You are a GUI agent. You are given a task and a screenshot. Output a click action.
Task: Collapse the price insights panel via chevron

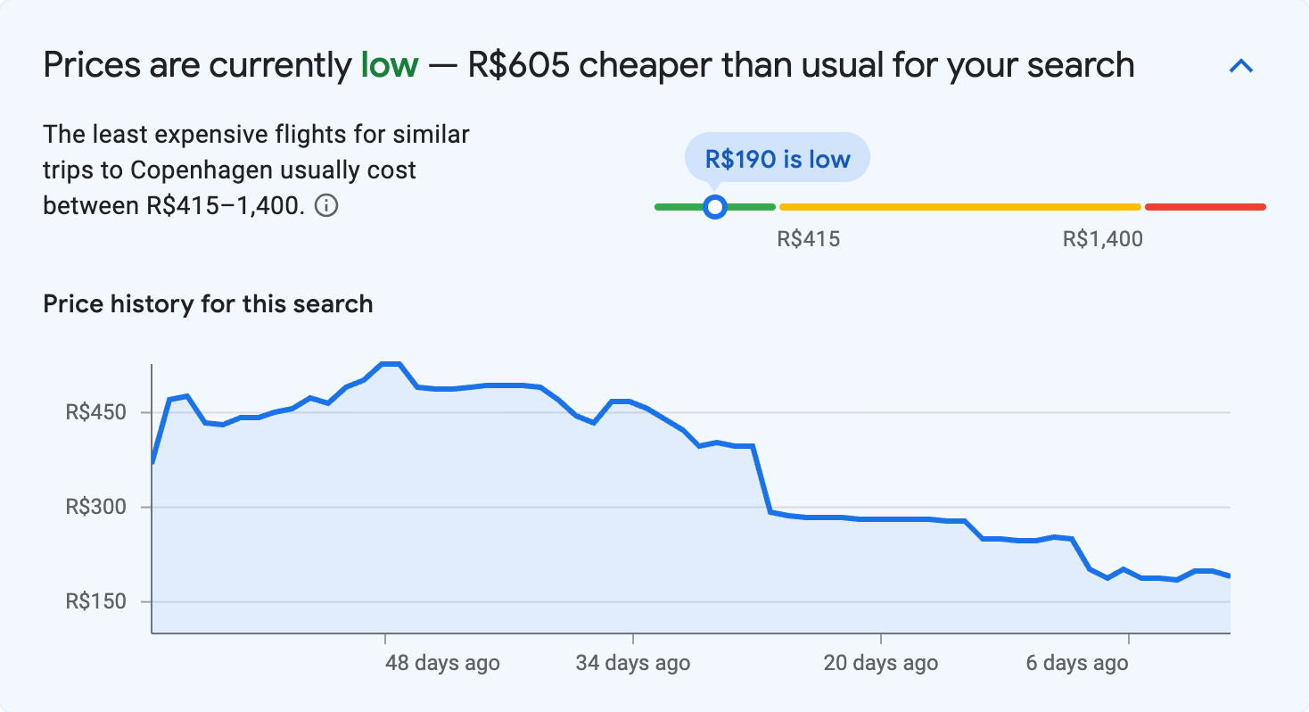click(x=1240, y=65)
